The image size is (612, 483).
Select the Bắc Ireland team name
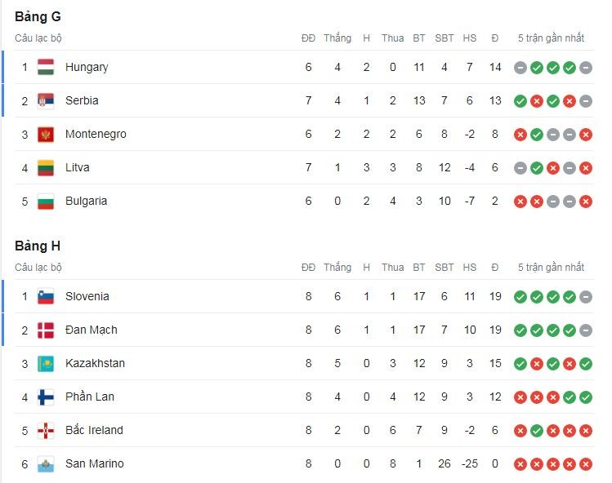(x=94, y=430)
